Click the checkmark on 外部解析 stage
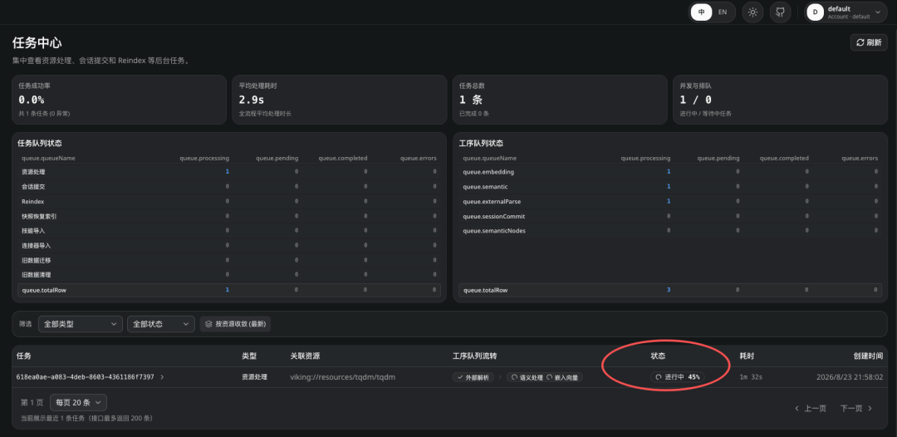The image size is (897, 437). pos(459,377)
